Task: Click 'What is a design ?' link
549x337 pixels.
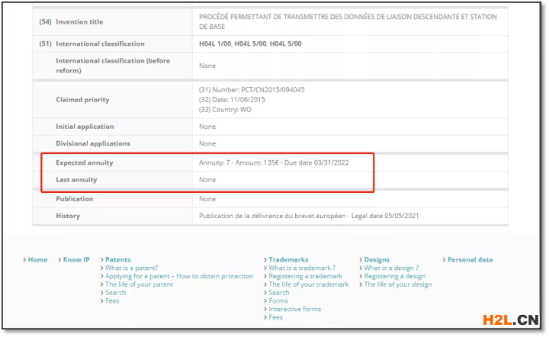Action: pos(391,268)
